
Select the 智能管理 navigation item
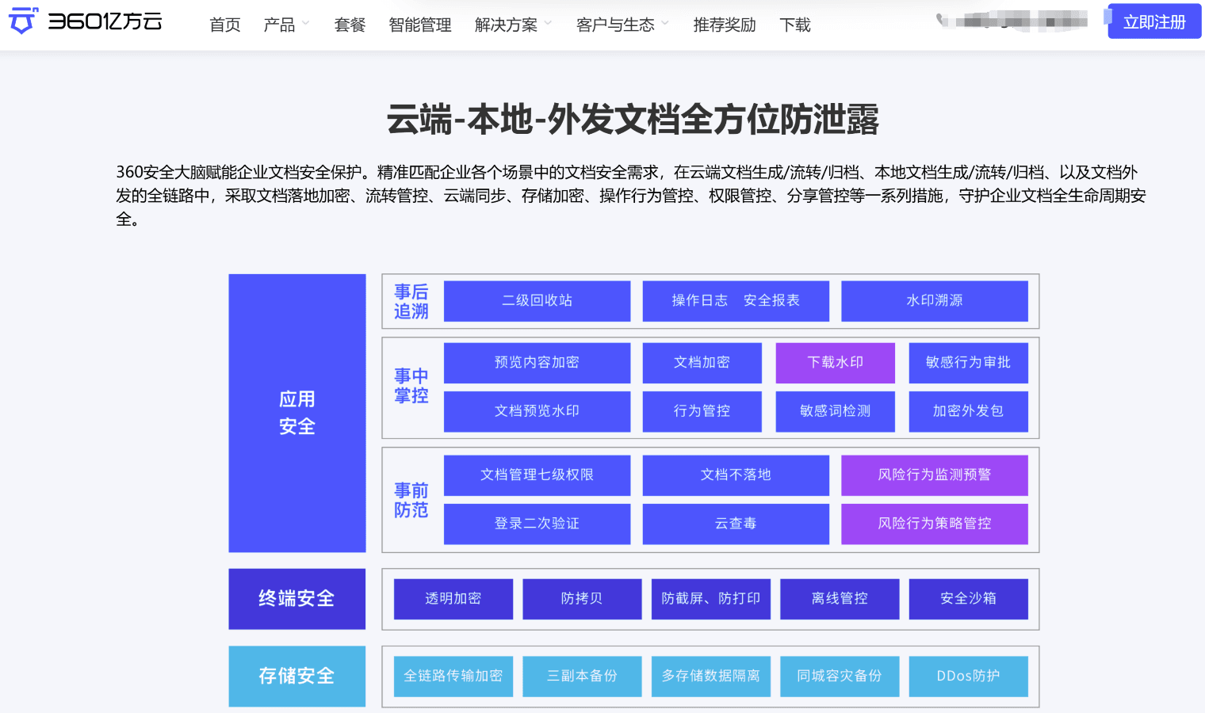(x=420, y=25)
